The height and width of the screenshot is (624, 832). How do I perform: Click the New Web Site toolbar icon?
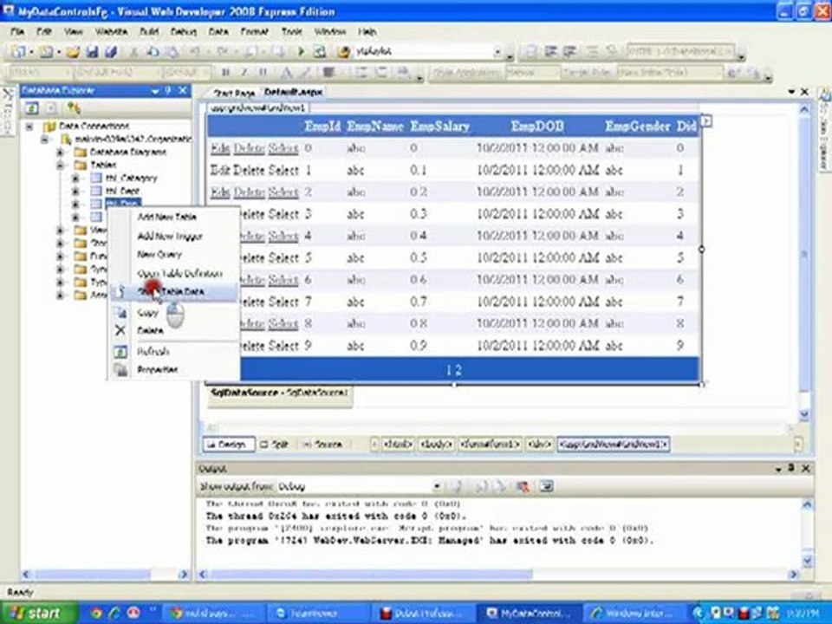pos(18,51)
